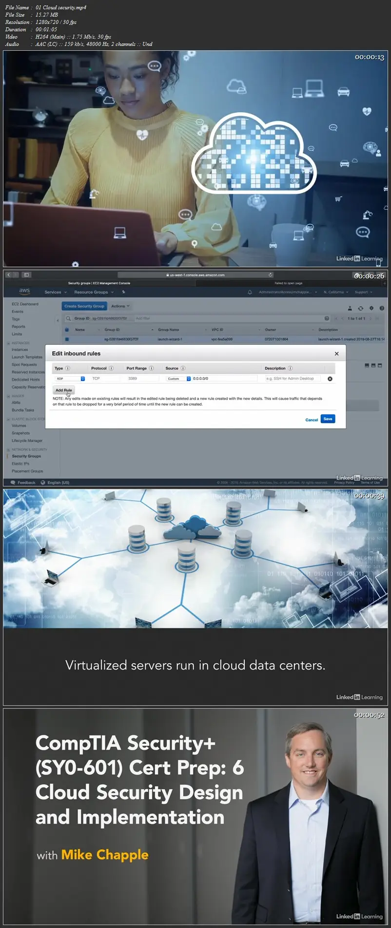Switch to the Security groups browser tab
This screenshot has width=391, height=928.
click(99, 283)
